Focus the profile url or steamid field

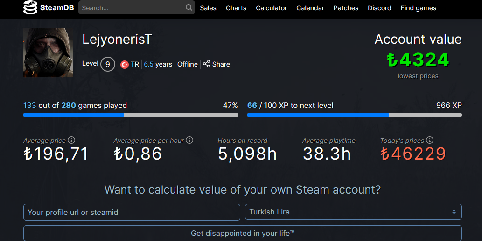click(x=132, y=212)
